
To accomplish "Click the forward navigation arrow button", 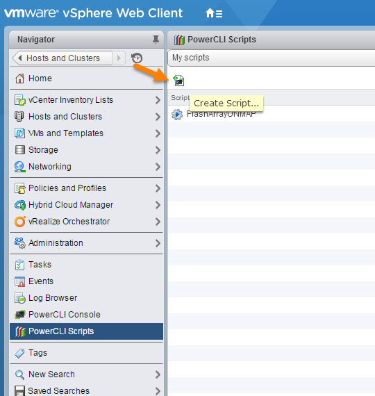I will [119, 58].
